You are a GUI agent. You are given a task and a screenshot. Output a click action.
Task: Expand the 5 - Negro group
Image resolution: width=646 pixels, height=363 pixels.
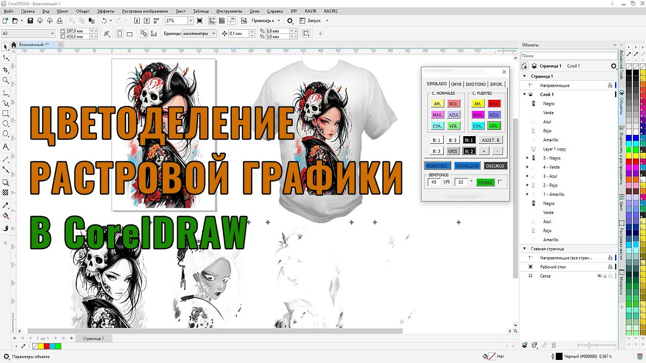point(527,158)
